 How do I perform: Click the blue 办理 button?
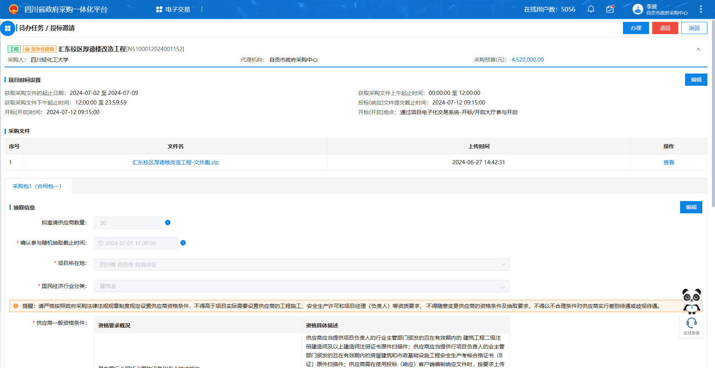coord(636,28)
